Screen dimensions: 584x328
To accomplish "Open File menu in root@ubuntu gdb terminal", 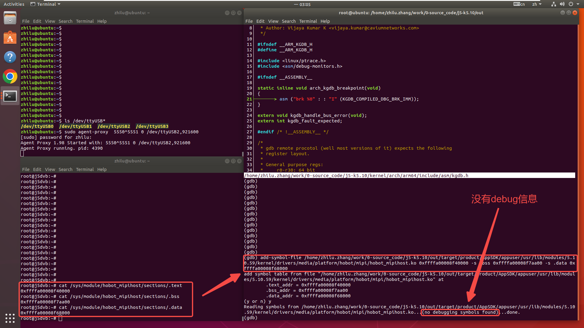I will coord(249,21).
